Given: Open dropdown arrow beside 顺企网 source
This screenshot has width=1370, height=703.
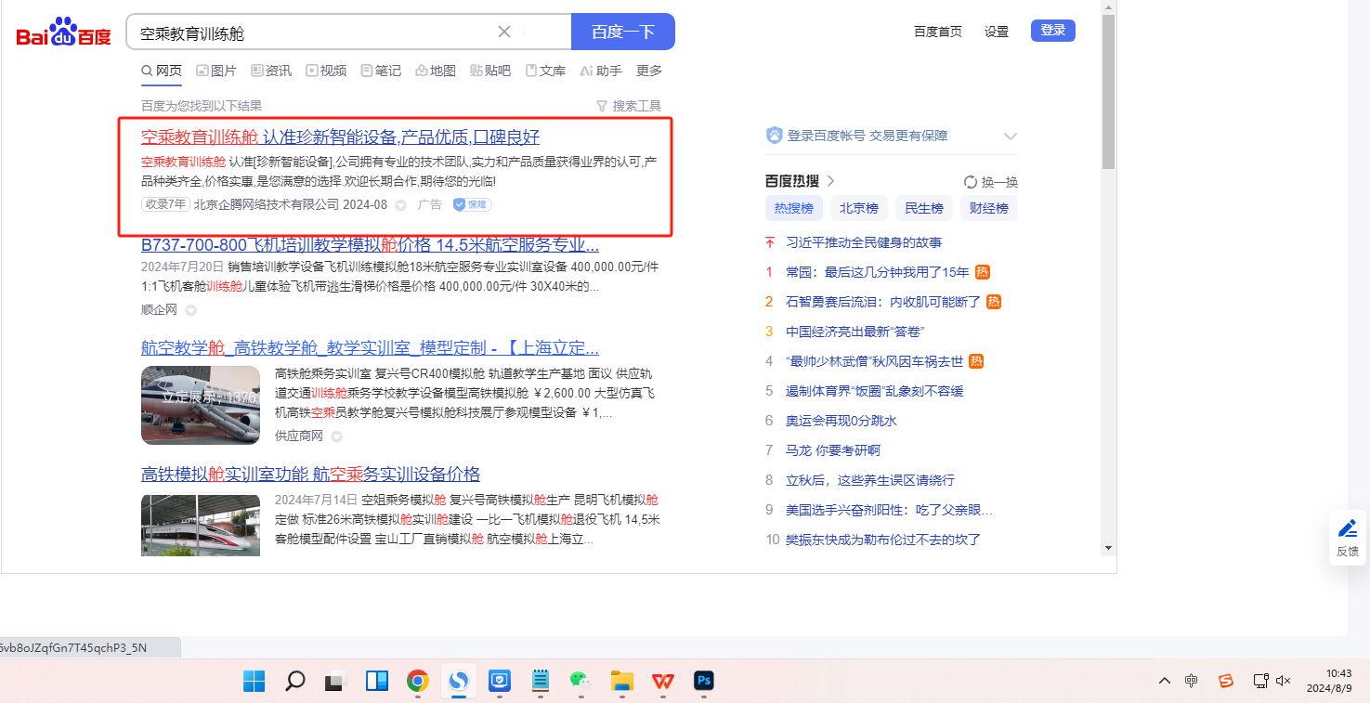Looking at the screenshot, I should coord(190,310).
